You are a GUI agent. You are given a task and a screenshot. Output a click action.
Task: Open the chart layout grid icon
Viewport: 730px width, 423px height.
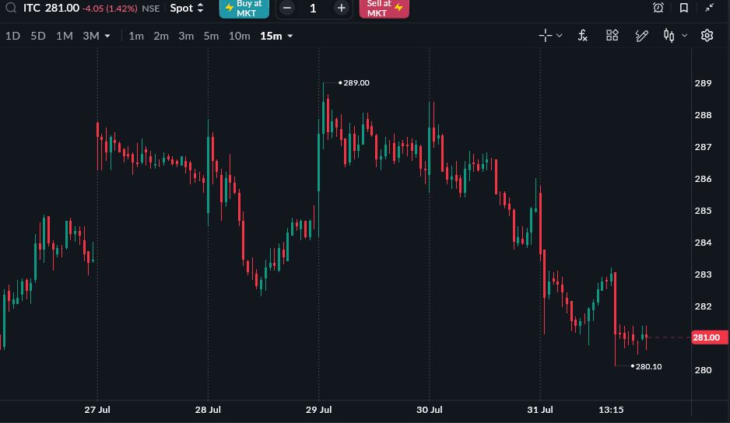(612, 35)
